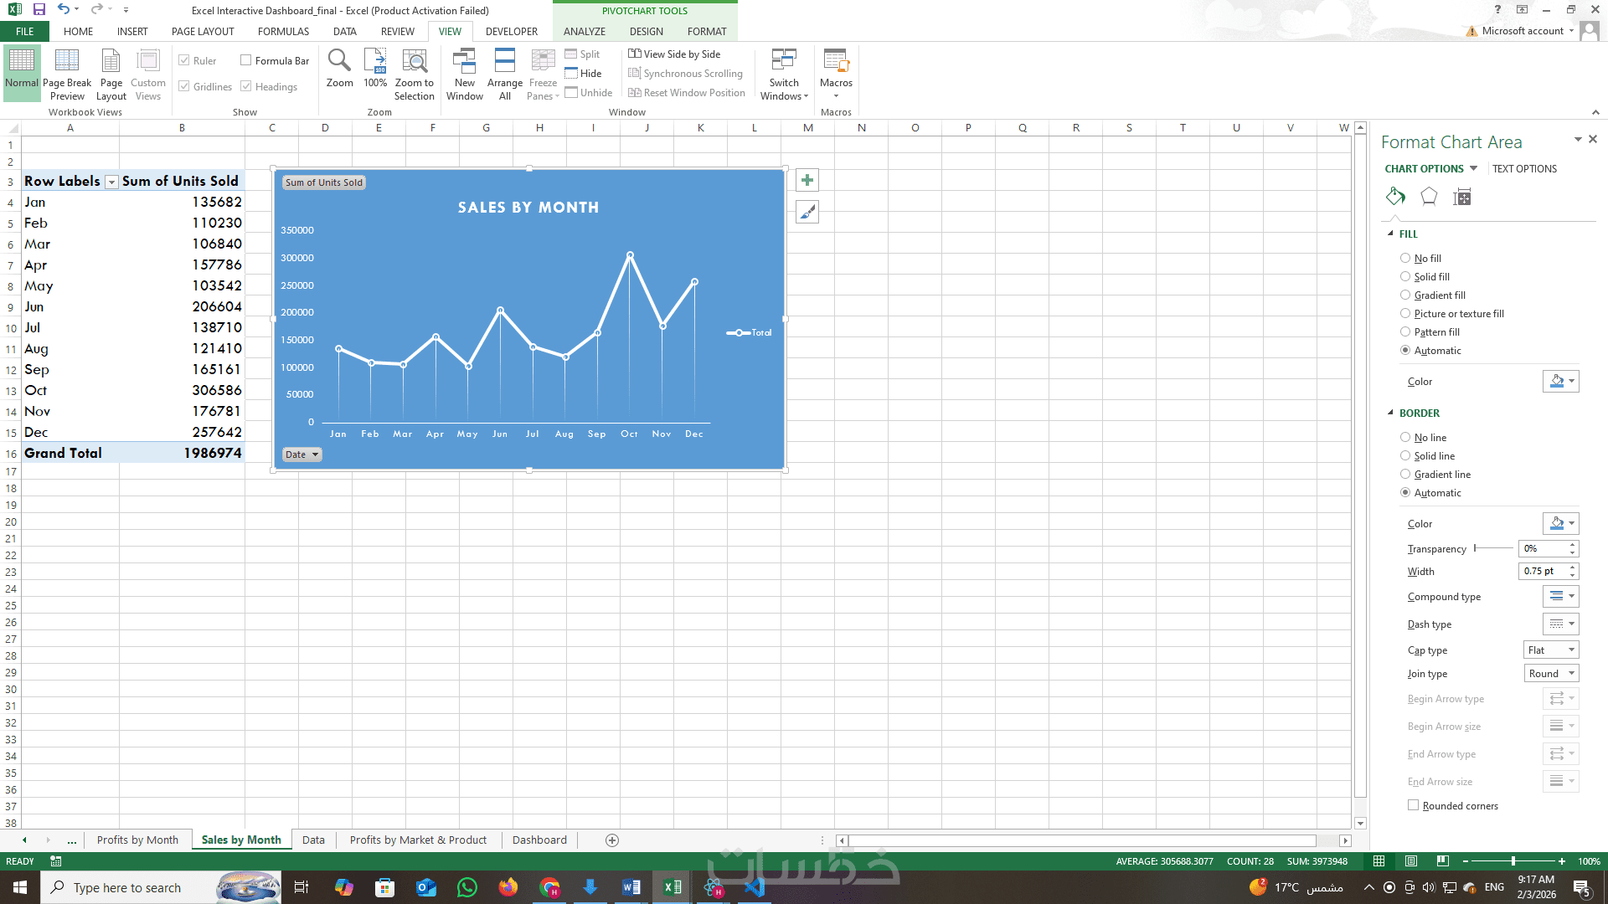Click the Freeze Panes icon

point(543,63)
